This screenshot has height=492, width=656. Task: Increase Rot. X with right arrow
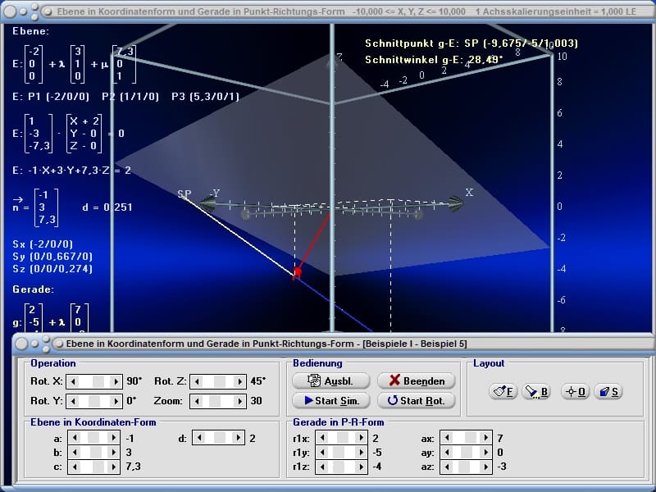tap(116, 381)
